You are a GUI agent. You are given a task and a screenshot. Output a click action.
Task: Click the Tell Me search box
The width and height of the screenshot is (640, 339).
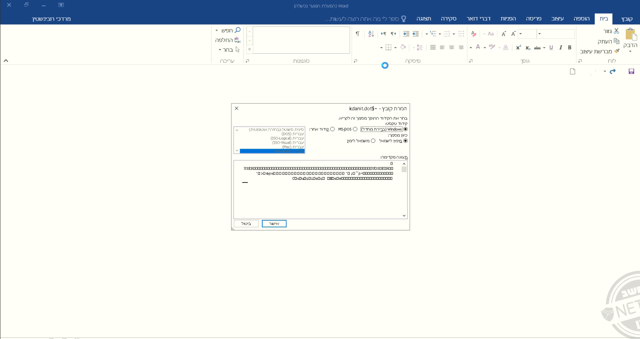[366, 19]
